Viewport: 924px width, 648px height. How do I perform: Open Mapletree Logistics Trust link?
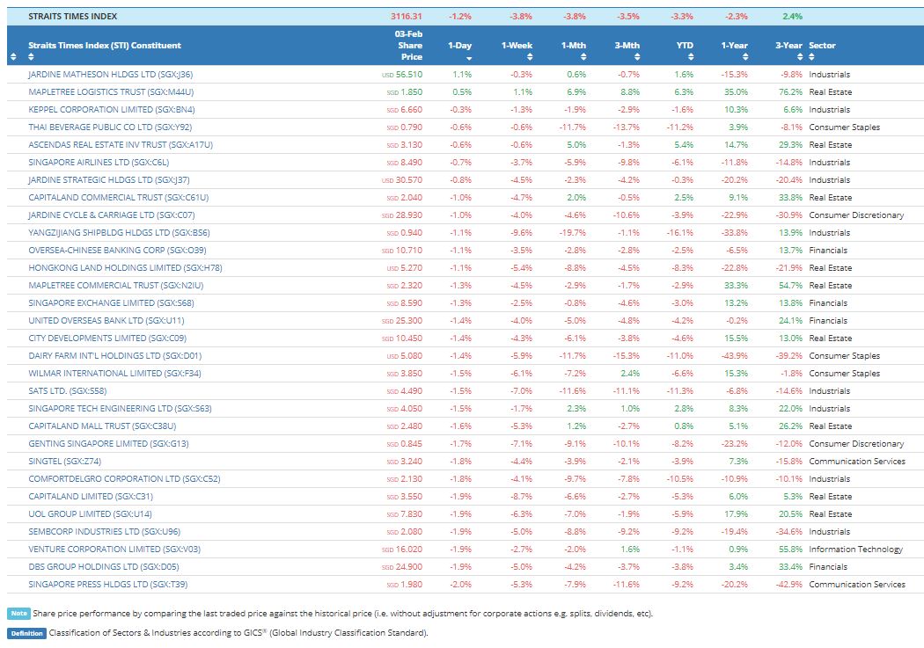[x=111, y=91]
